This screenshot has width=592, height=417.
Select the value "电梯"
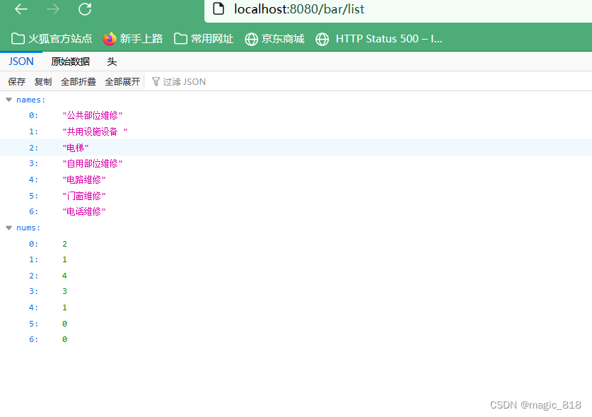click(x=76, y=148)
